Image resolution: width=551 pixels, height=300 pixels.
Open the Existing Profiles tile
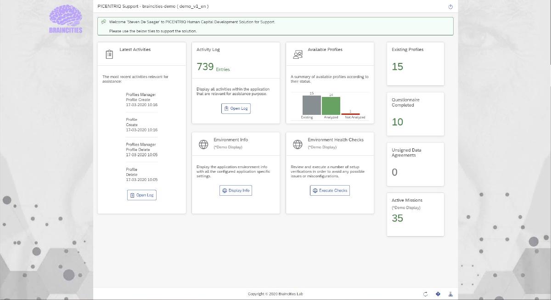415,64
